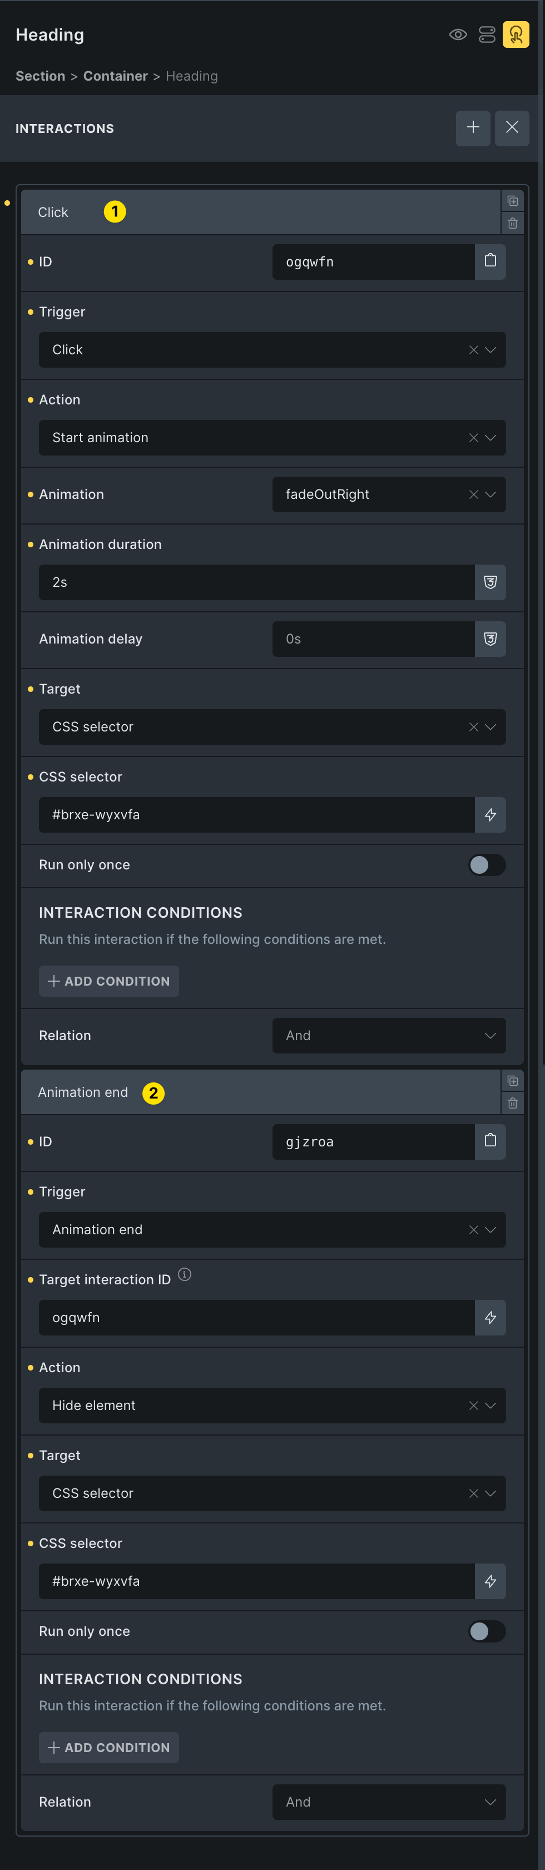Image resolution: width=545 pixels, height=1870 pixels.
Task: Click the ogqwfn ID field
Action: [374, 261]
